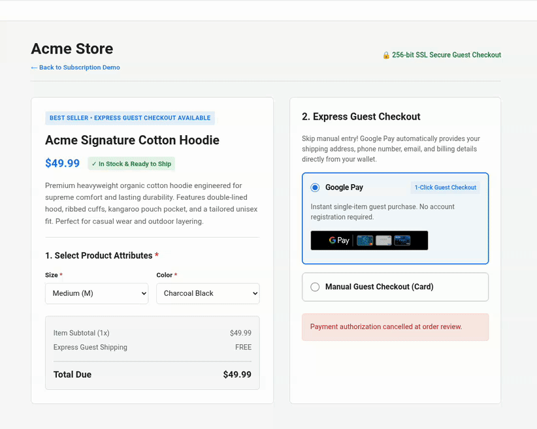Click the Total Due amount $49.99
This screenshot has width=537, height=429.
click(x=237, y=375)
